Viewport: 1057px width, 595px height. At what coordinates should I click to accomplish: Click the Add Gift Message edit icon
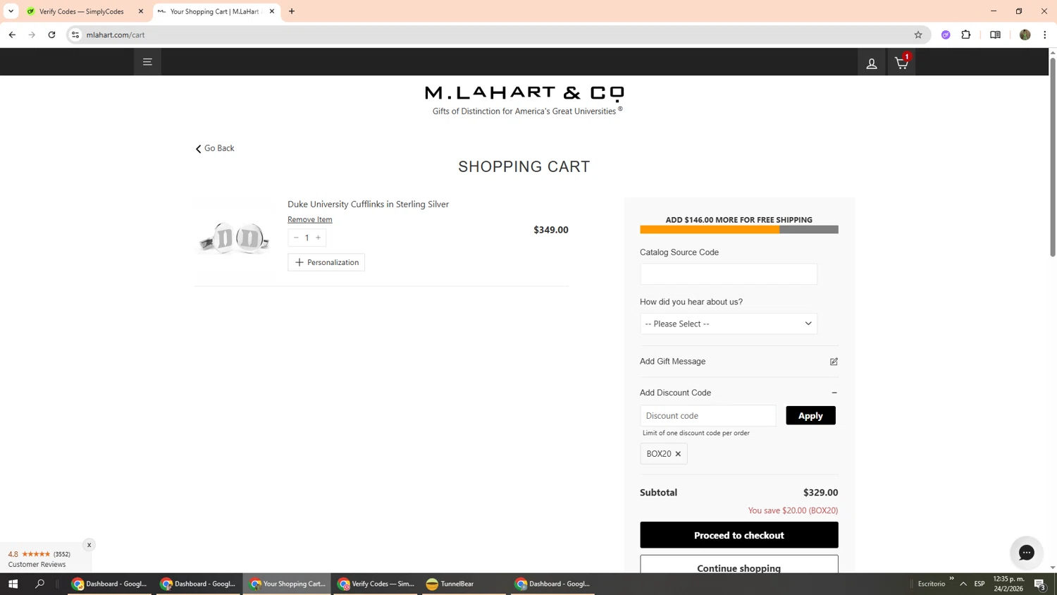click(x=834, y=362)
